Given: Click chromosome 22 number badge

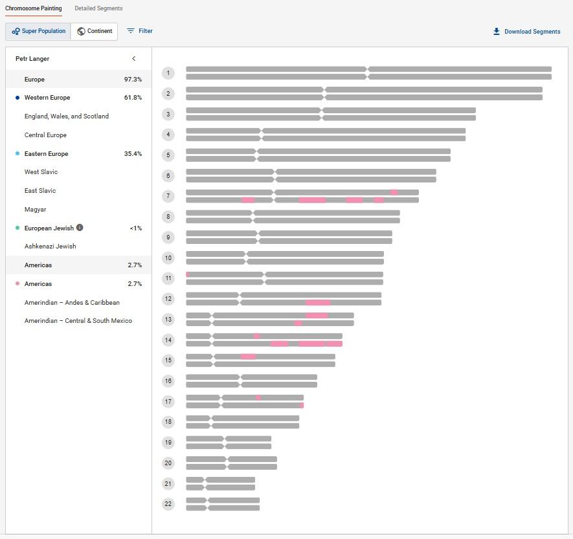Looking at the screenshot, I should click(168, 504).
